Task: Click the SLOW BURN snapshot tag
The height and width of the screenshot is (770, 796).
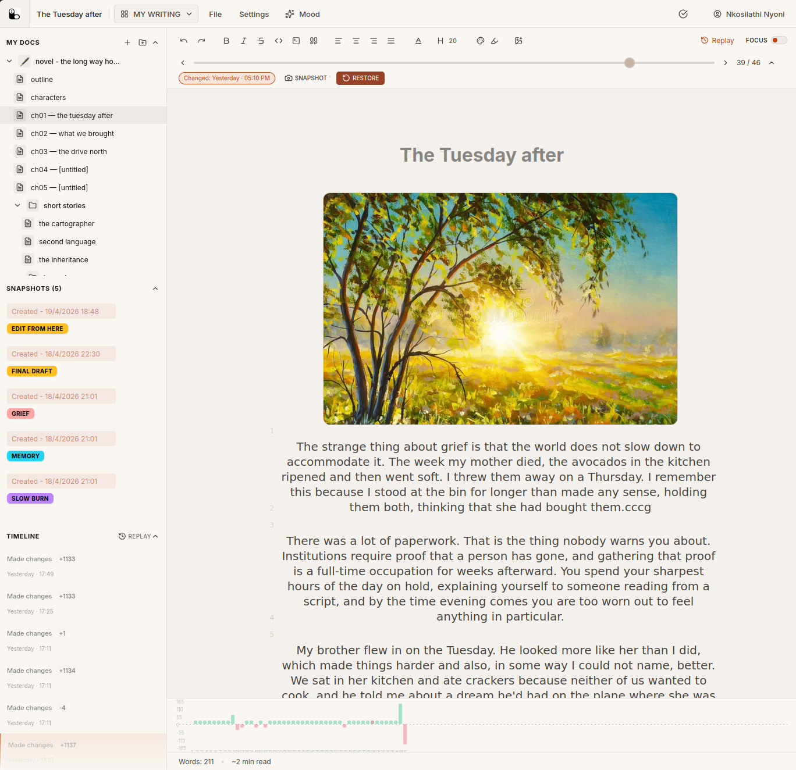Action: (x=30, y=498)
